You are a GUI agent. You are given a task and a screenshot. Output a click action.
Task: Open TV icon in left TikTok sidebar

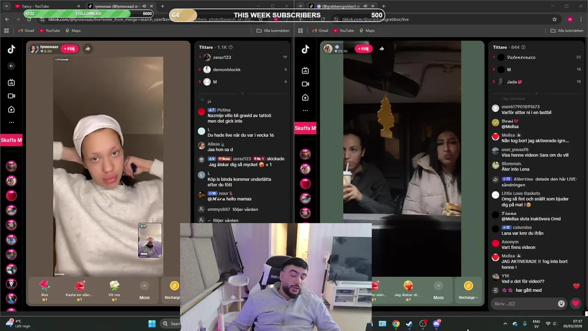coord(11,82)
